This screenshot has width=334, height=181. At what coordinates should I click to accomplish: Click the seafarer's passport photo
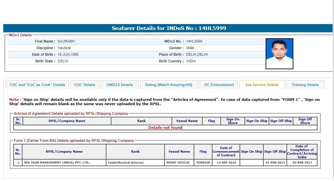279,54
